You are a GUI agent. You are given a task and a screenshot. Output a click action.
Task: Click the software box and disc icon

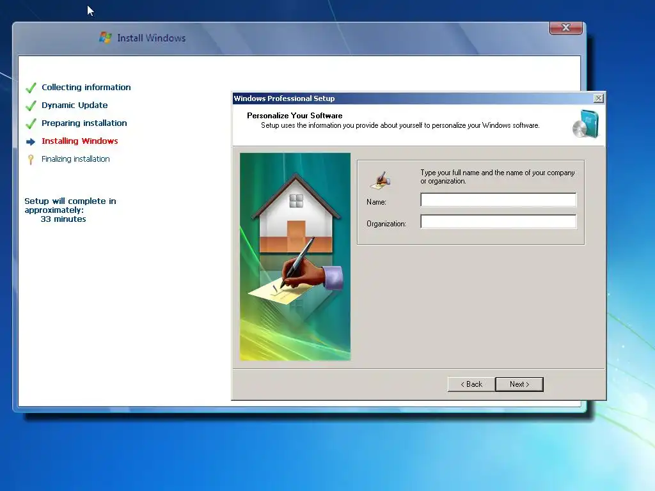point(586,123)
